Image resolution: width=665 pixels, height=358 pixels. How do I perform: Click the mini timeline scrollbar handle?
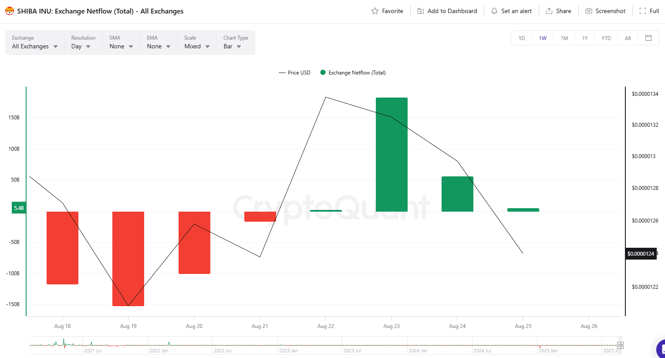tap(619, 344)
